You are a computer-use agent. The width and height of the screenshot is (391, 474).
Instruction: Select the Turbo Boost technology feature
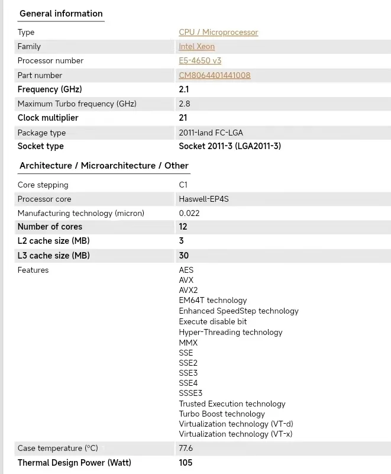click(x=222, y=414)
